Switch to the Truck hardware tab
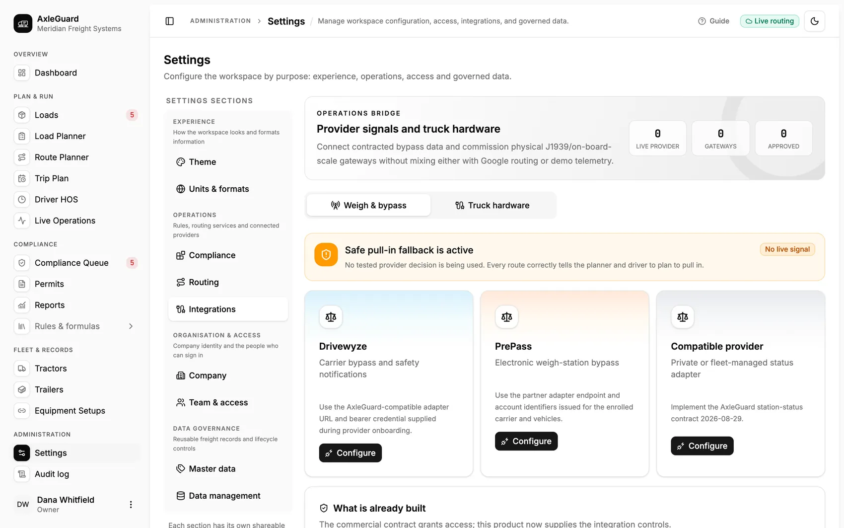This screenshot has width=844, height=528. (492, 205)
